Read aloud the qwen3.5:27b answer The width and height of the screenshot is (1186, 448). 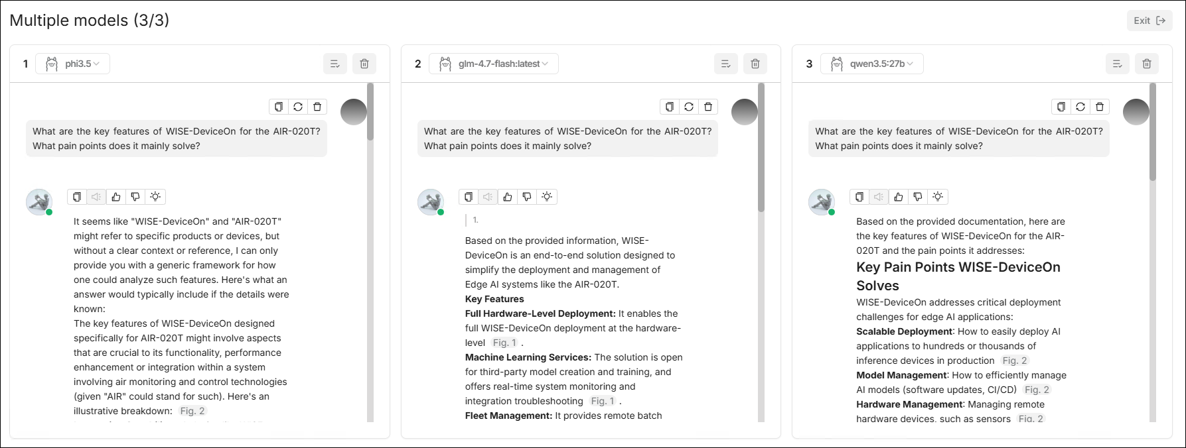879,197
